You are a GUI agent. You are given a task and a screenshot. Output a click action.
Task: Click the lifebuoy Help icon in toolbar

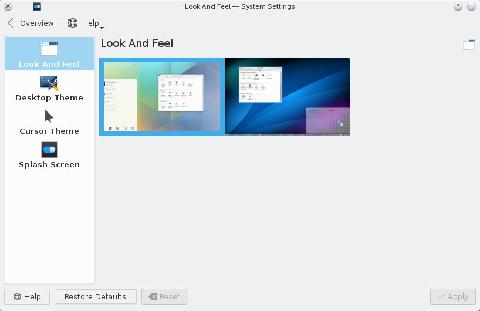pyautogui.click(x=73, y=23)
